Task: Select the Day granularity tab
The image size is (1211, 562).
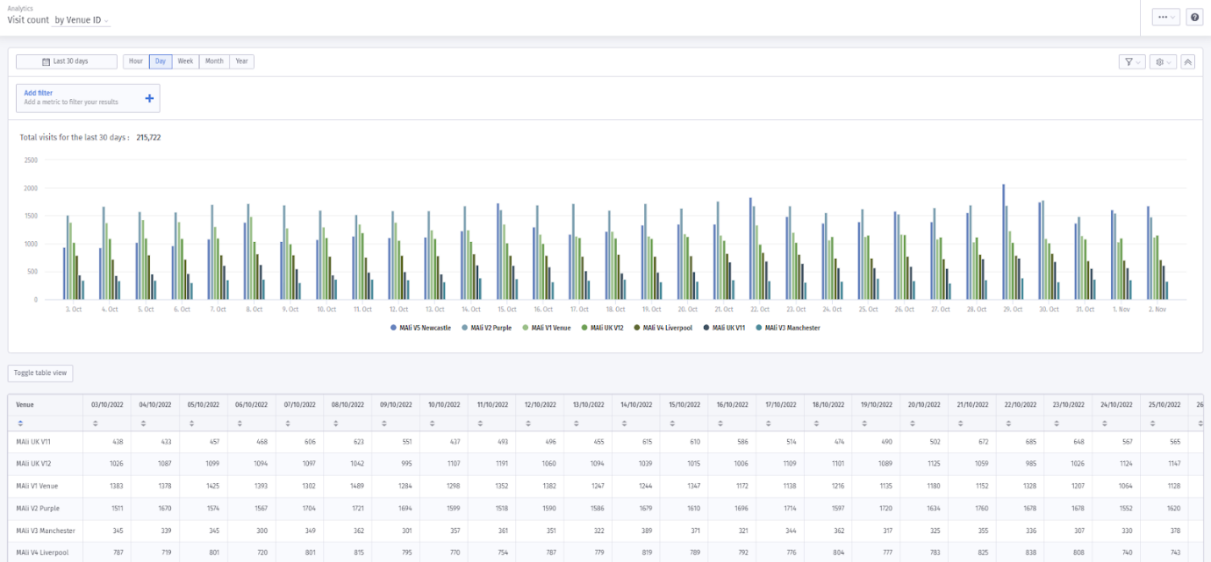Action: 161,61
